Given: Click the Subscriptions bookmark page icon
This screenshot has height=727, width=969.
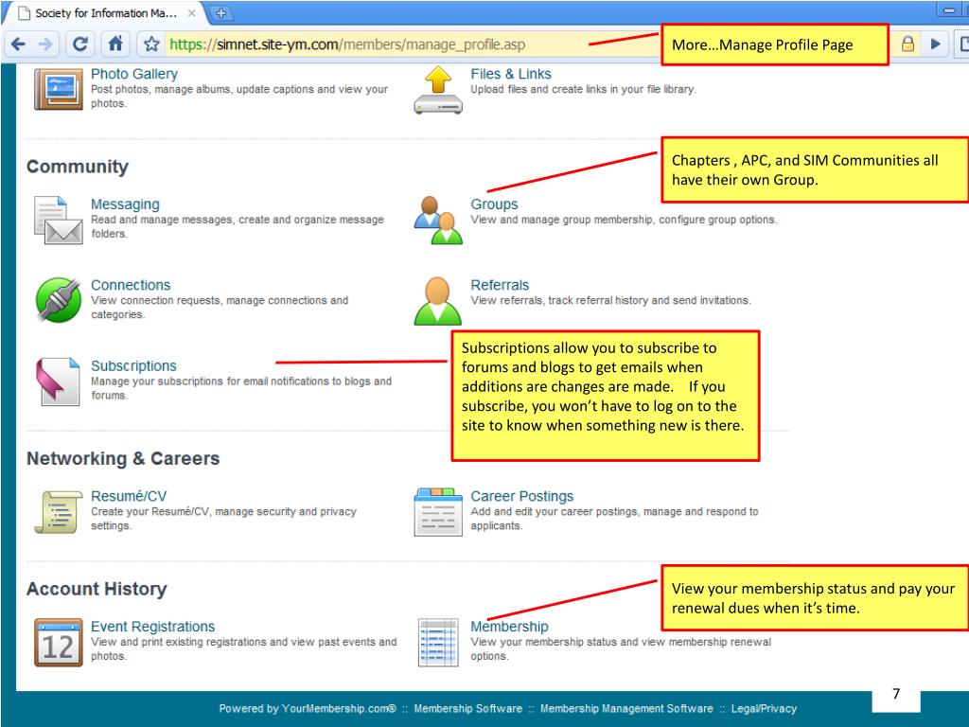Looking at the screenshot, I should pyautogui.click(x=58, y=381).
